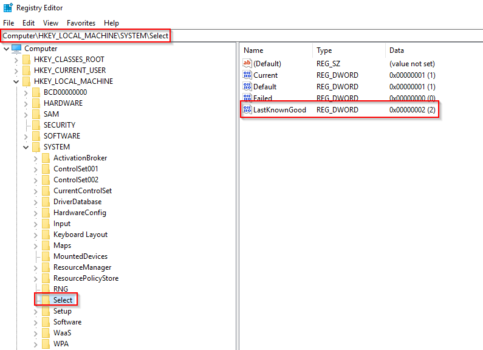Click the HKEY_CLASSES_ROOT folder icon
The image size is (483, 350).
pyautogui.click(x=26, y=60)
